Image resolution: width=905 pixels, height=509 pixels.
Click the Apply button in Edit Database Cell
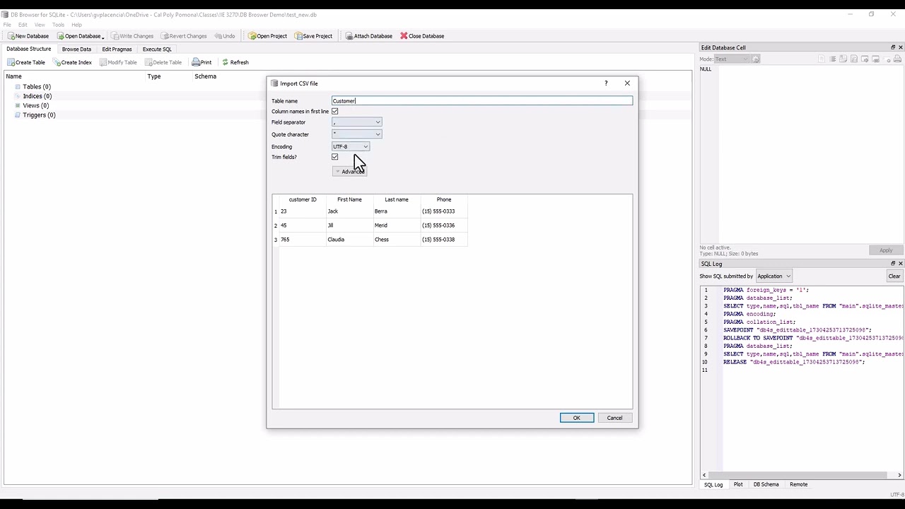[x=886, y=250]
